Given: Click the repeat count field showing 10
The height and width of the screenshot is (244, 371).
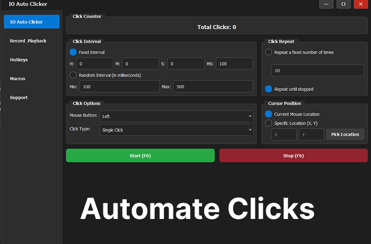Looking at the screenshot, I should (x=318, y=70).
